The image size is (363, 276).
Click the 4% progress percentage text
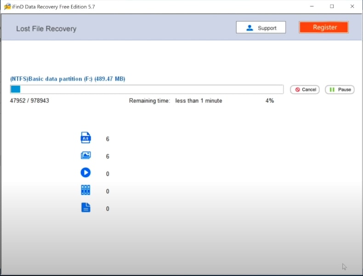[269, 101]
